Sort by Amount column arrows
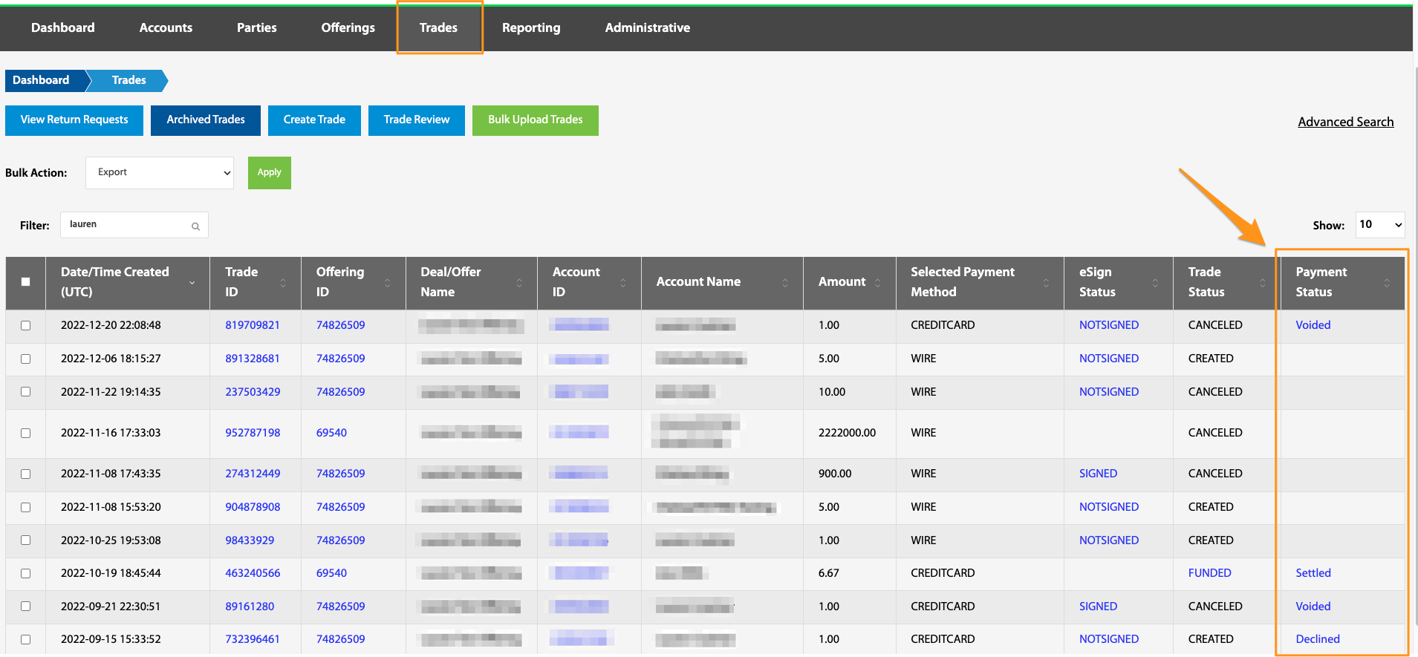 pyautogui.click(x=878, y=283)
